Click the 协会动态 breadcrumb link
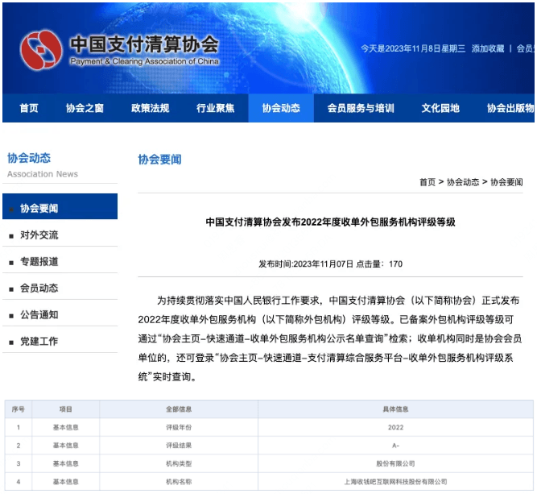Viewport: 537px width, 494px height. point(463,182)
